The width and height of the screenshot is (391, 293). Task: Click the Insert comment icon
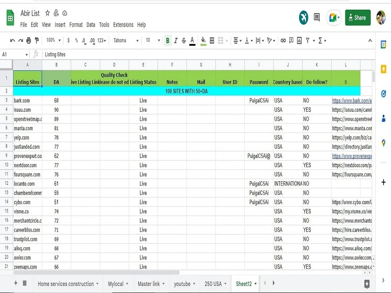(x=291, y=40)
